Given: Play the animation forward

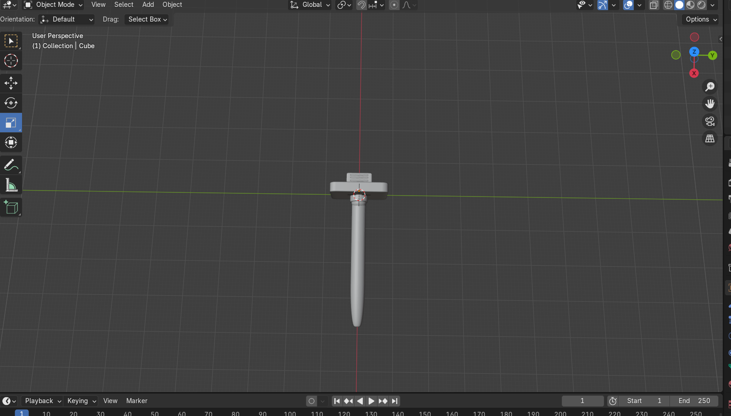Looking at the screenshot, I should point(371,401).
